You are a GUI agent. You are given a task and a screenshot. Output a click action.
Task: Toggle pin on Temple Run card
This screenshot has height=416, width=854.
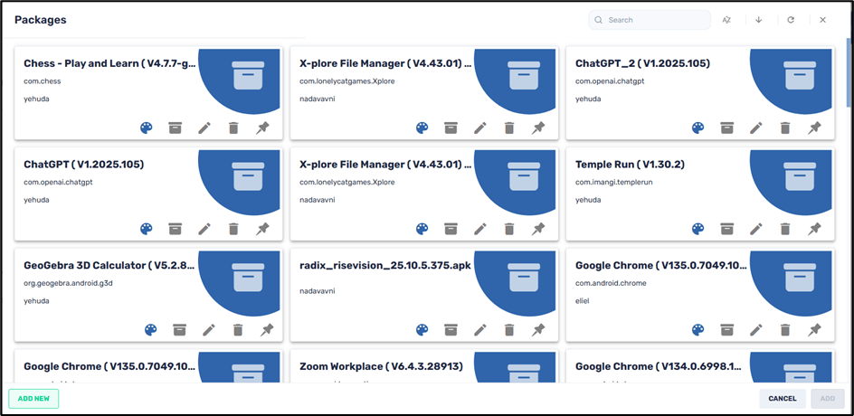[x=814, y=230]
